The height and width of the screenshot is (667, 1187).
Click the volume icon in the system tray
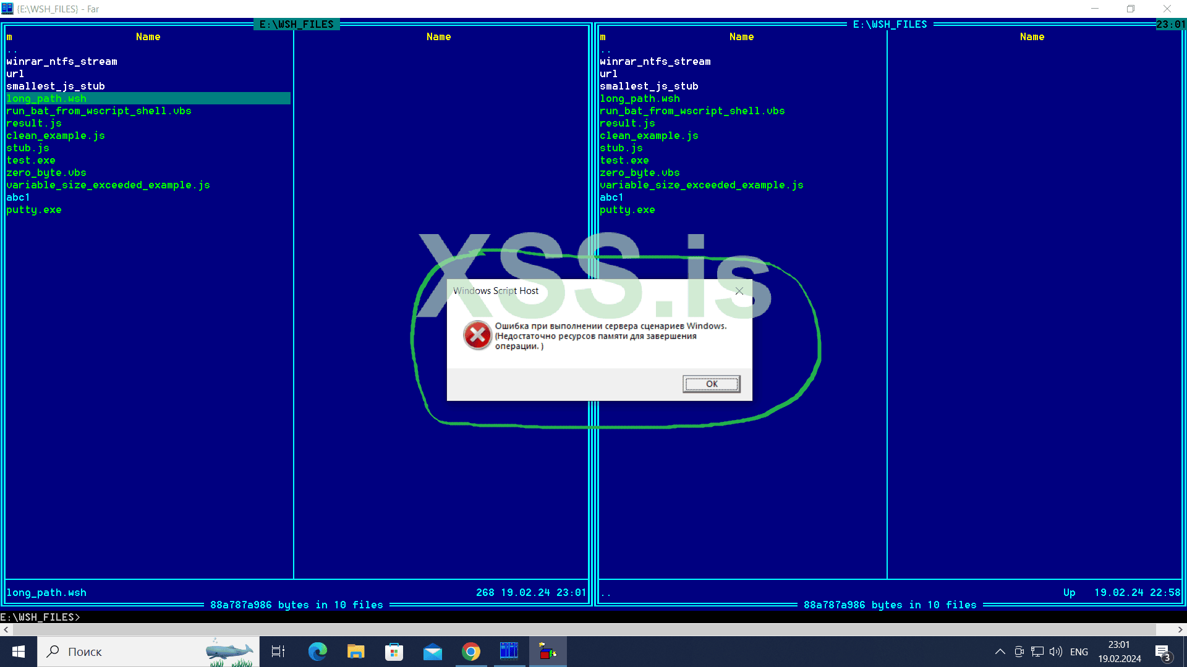(x=1055, y=652)
